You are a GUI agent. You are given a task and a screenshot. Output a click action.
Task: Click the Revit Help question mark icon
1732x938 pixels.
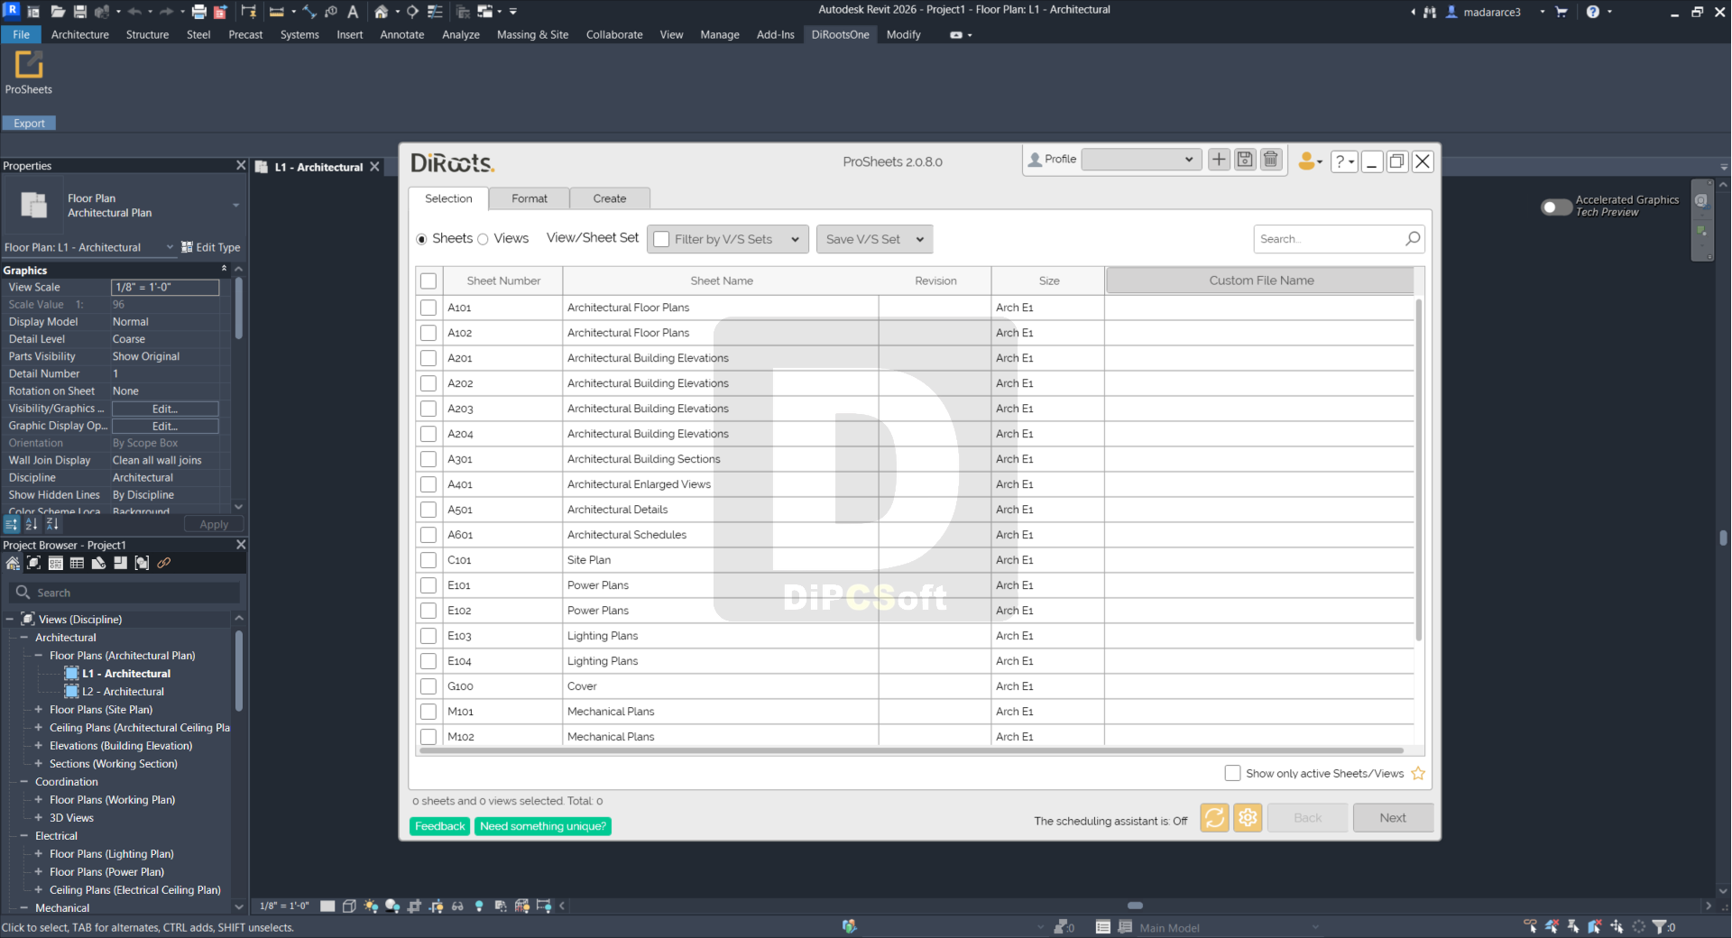(1592, 12)
